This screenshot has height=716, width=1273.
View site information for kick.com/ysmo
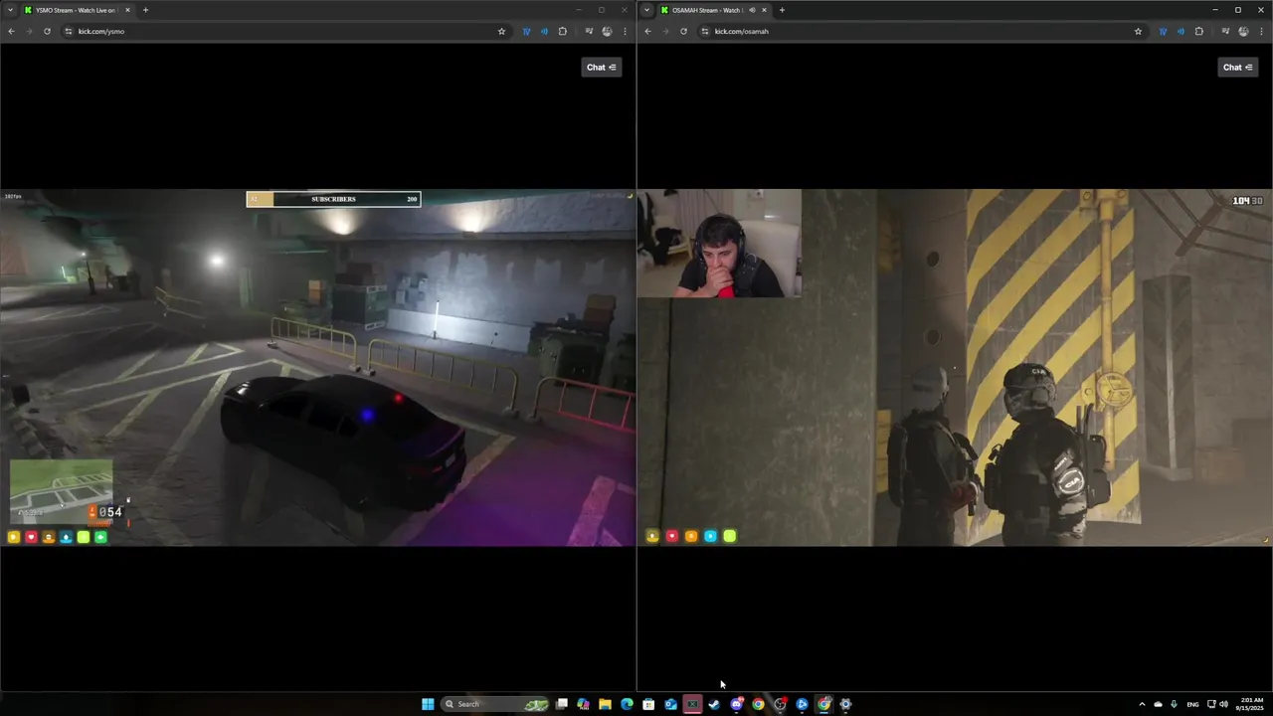[69, 31]
